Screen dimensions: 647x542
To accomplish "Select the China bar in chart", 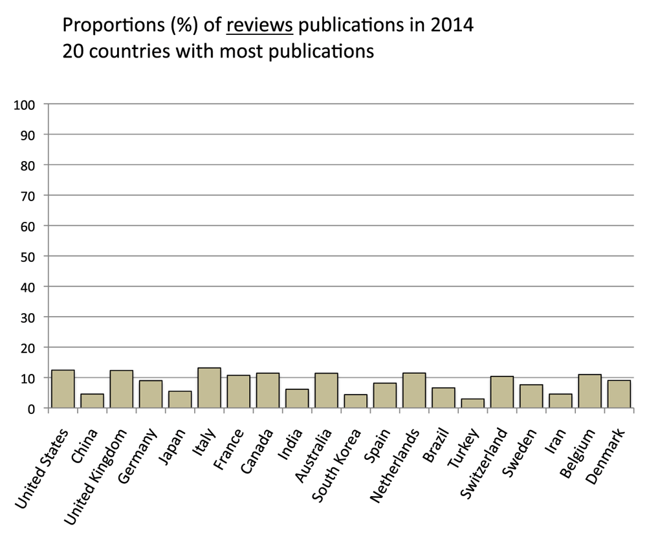I will click(92, 401).
